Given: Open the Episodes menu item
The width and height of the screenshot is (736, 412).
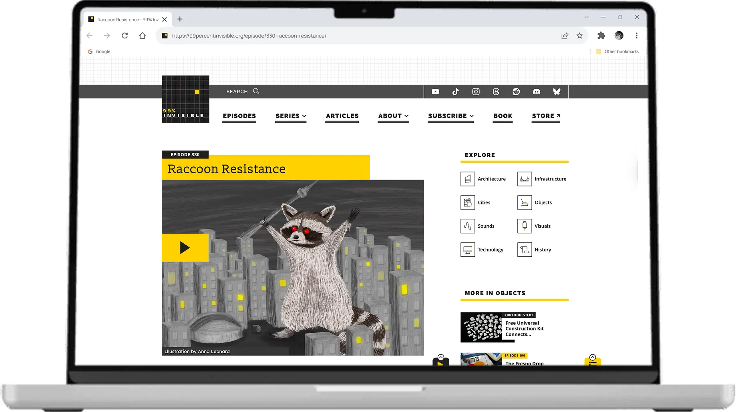Looking at the screenshot, I should pyautogui.click(x=239, y=116).
